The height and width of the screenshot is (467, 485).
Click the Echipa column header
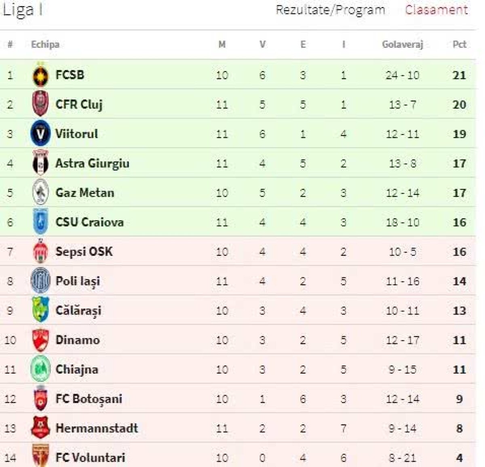click(46, 44)
